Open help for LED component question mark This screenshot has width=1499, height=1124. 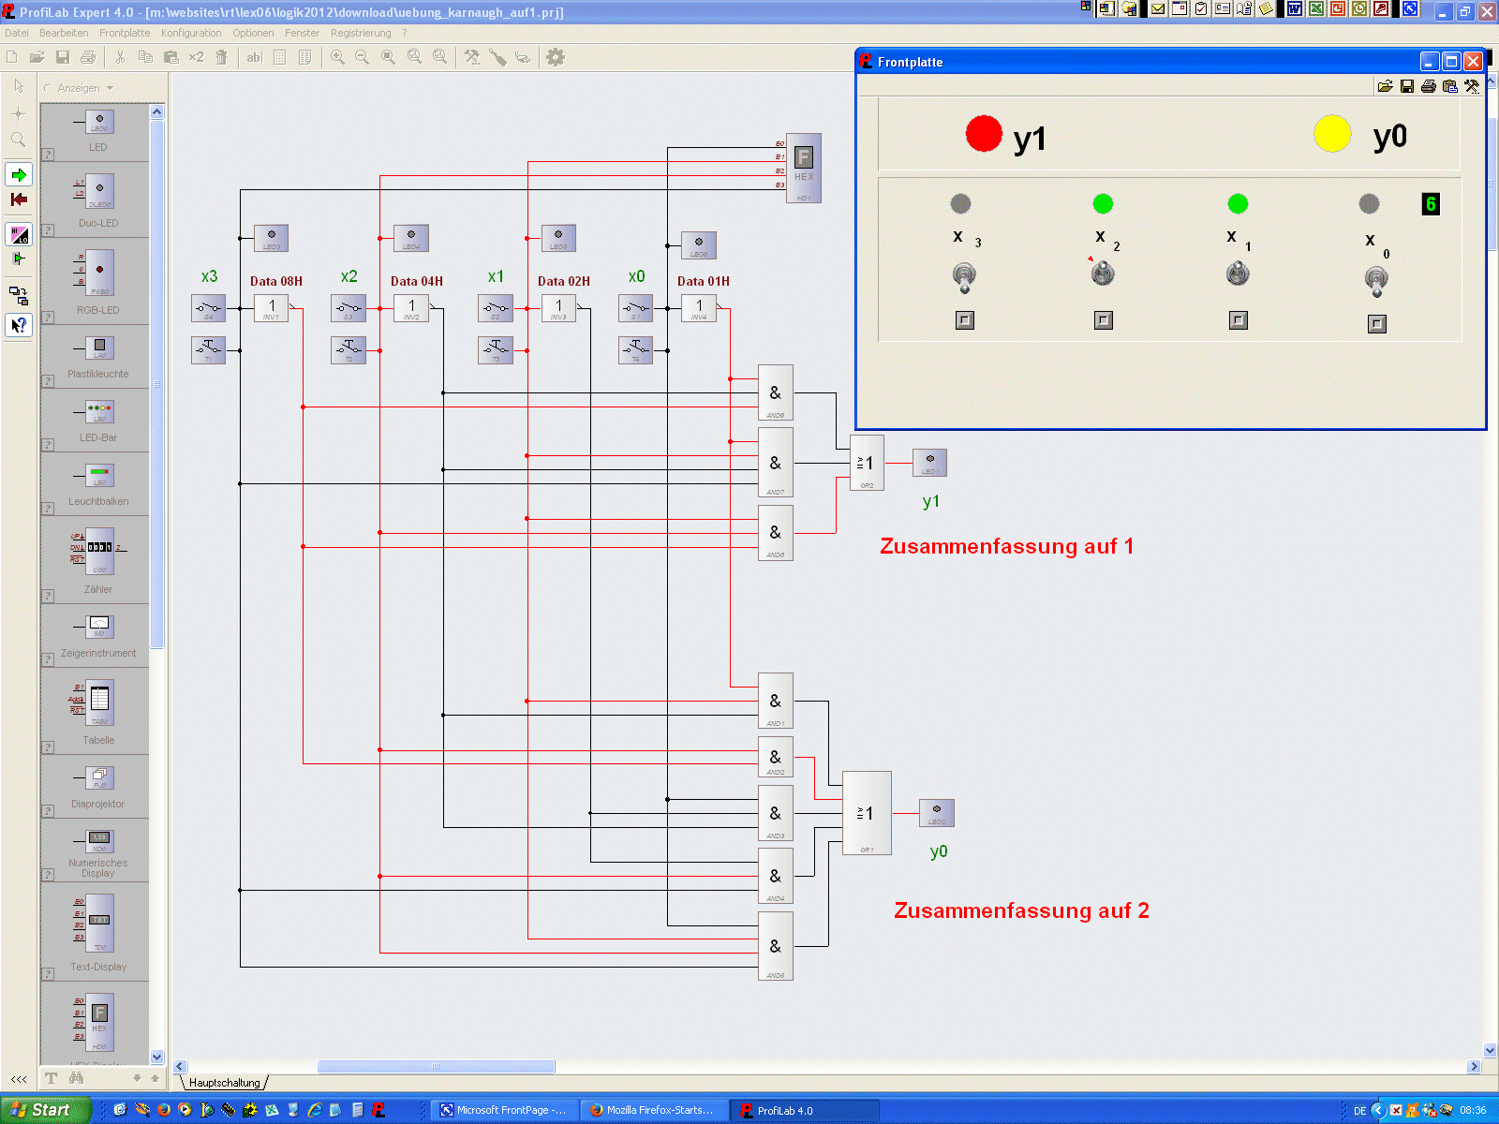pyautogui.click(x=48, y=155)
